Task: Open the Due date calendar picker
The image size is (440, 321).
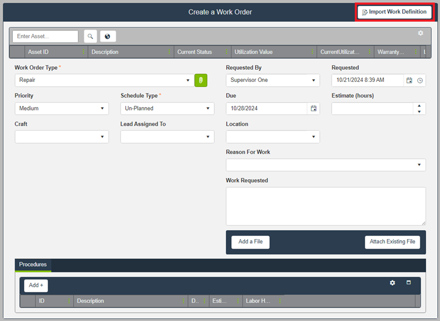Action: [313, 108]
